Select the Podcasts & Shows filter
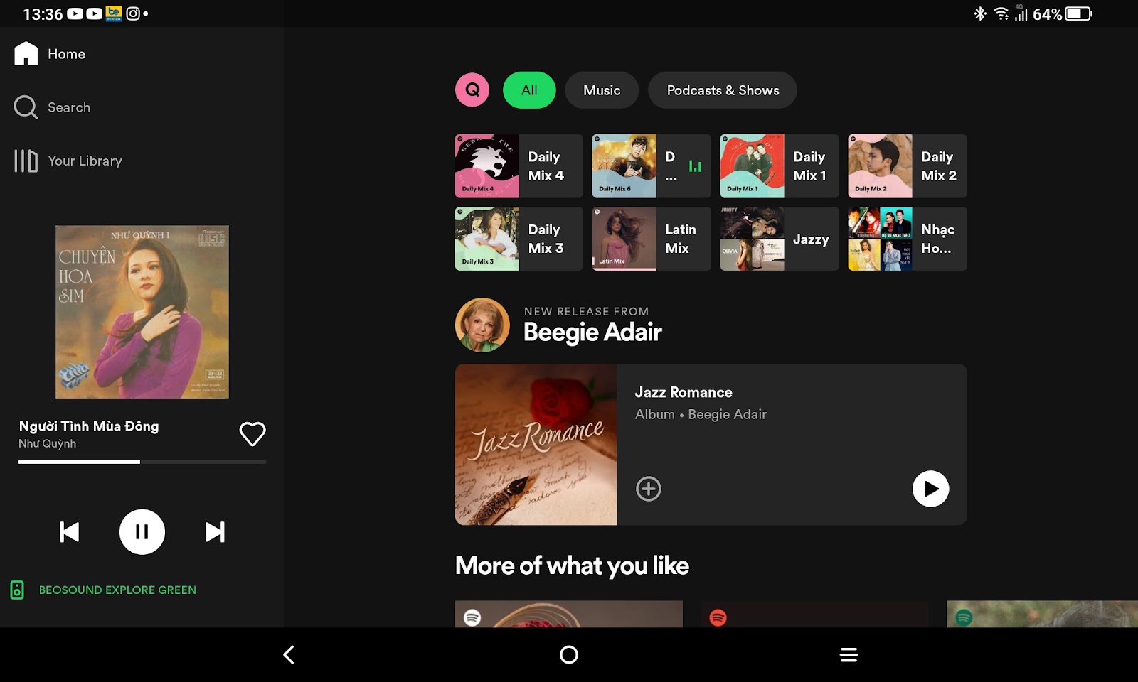 pos(723,90)
